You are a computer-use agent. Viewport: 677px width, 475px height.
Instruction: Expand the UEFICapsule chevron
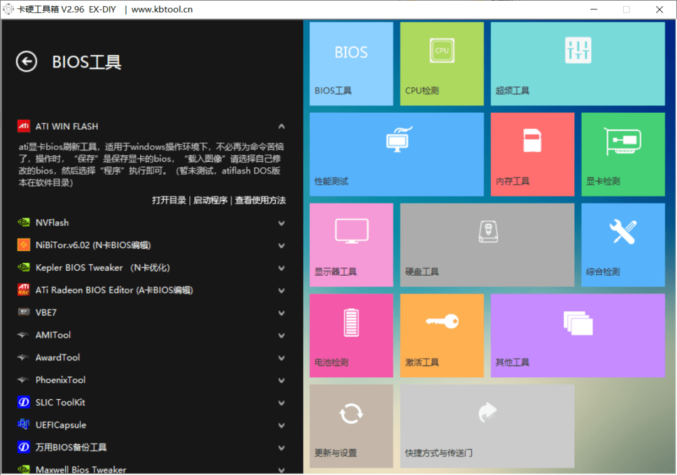281,425
